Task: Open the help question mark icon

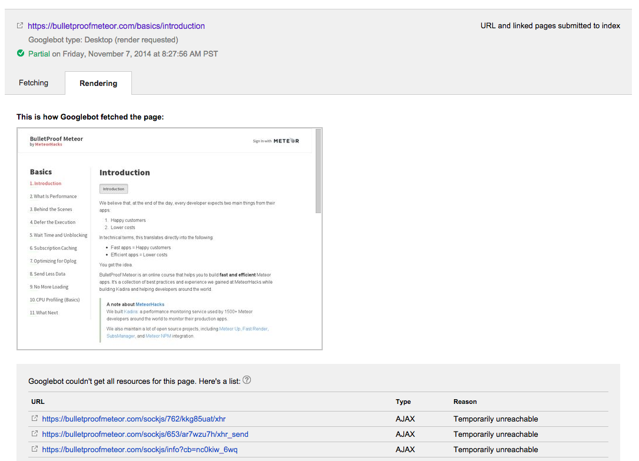Action: pos(247,380)
